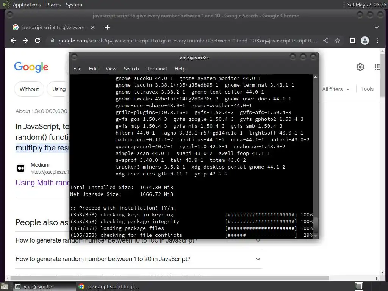Click the date and time clock

pos(366,5)
